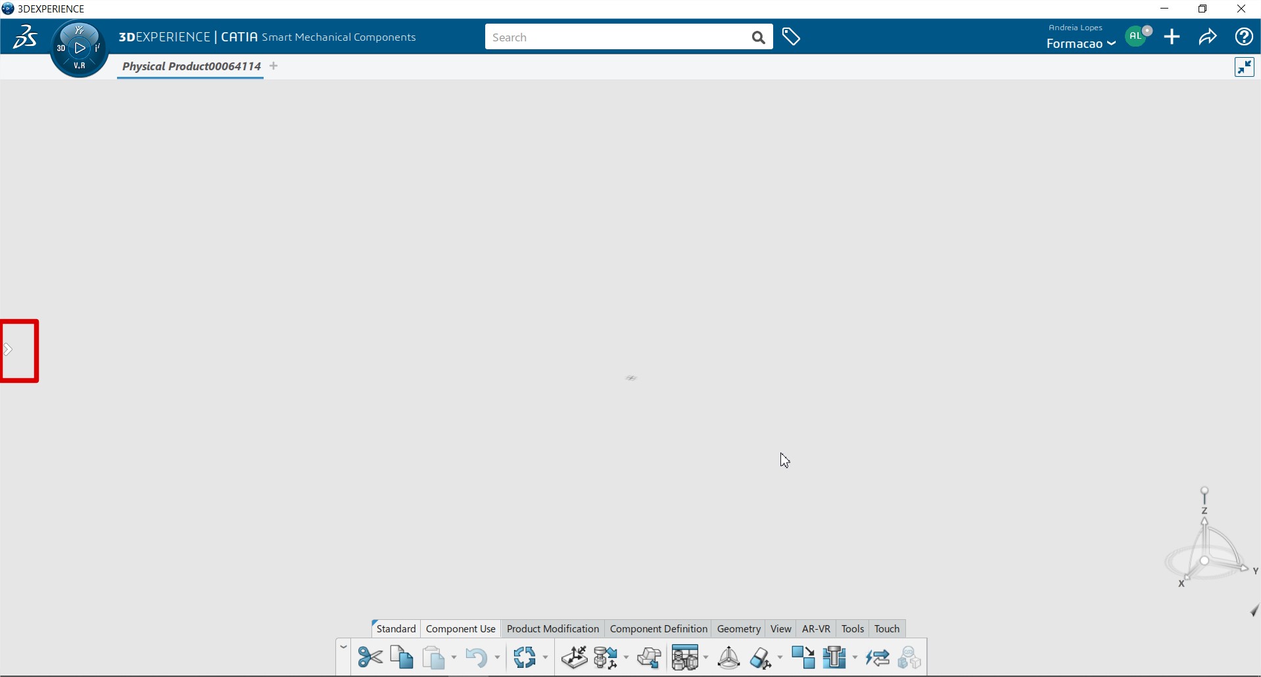Click the AL user profile avatar
The height and width of the screenshot is (677, 1261).
tap(1137, 37)
